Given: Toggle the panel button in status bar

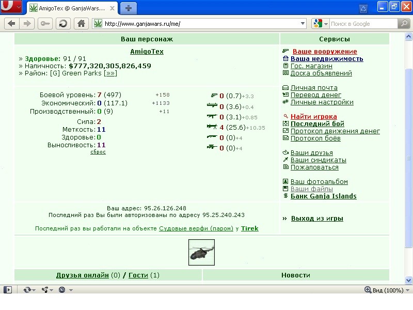Looking at the screenshot, I should click(8, 290).
